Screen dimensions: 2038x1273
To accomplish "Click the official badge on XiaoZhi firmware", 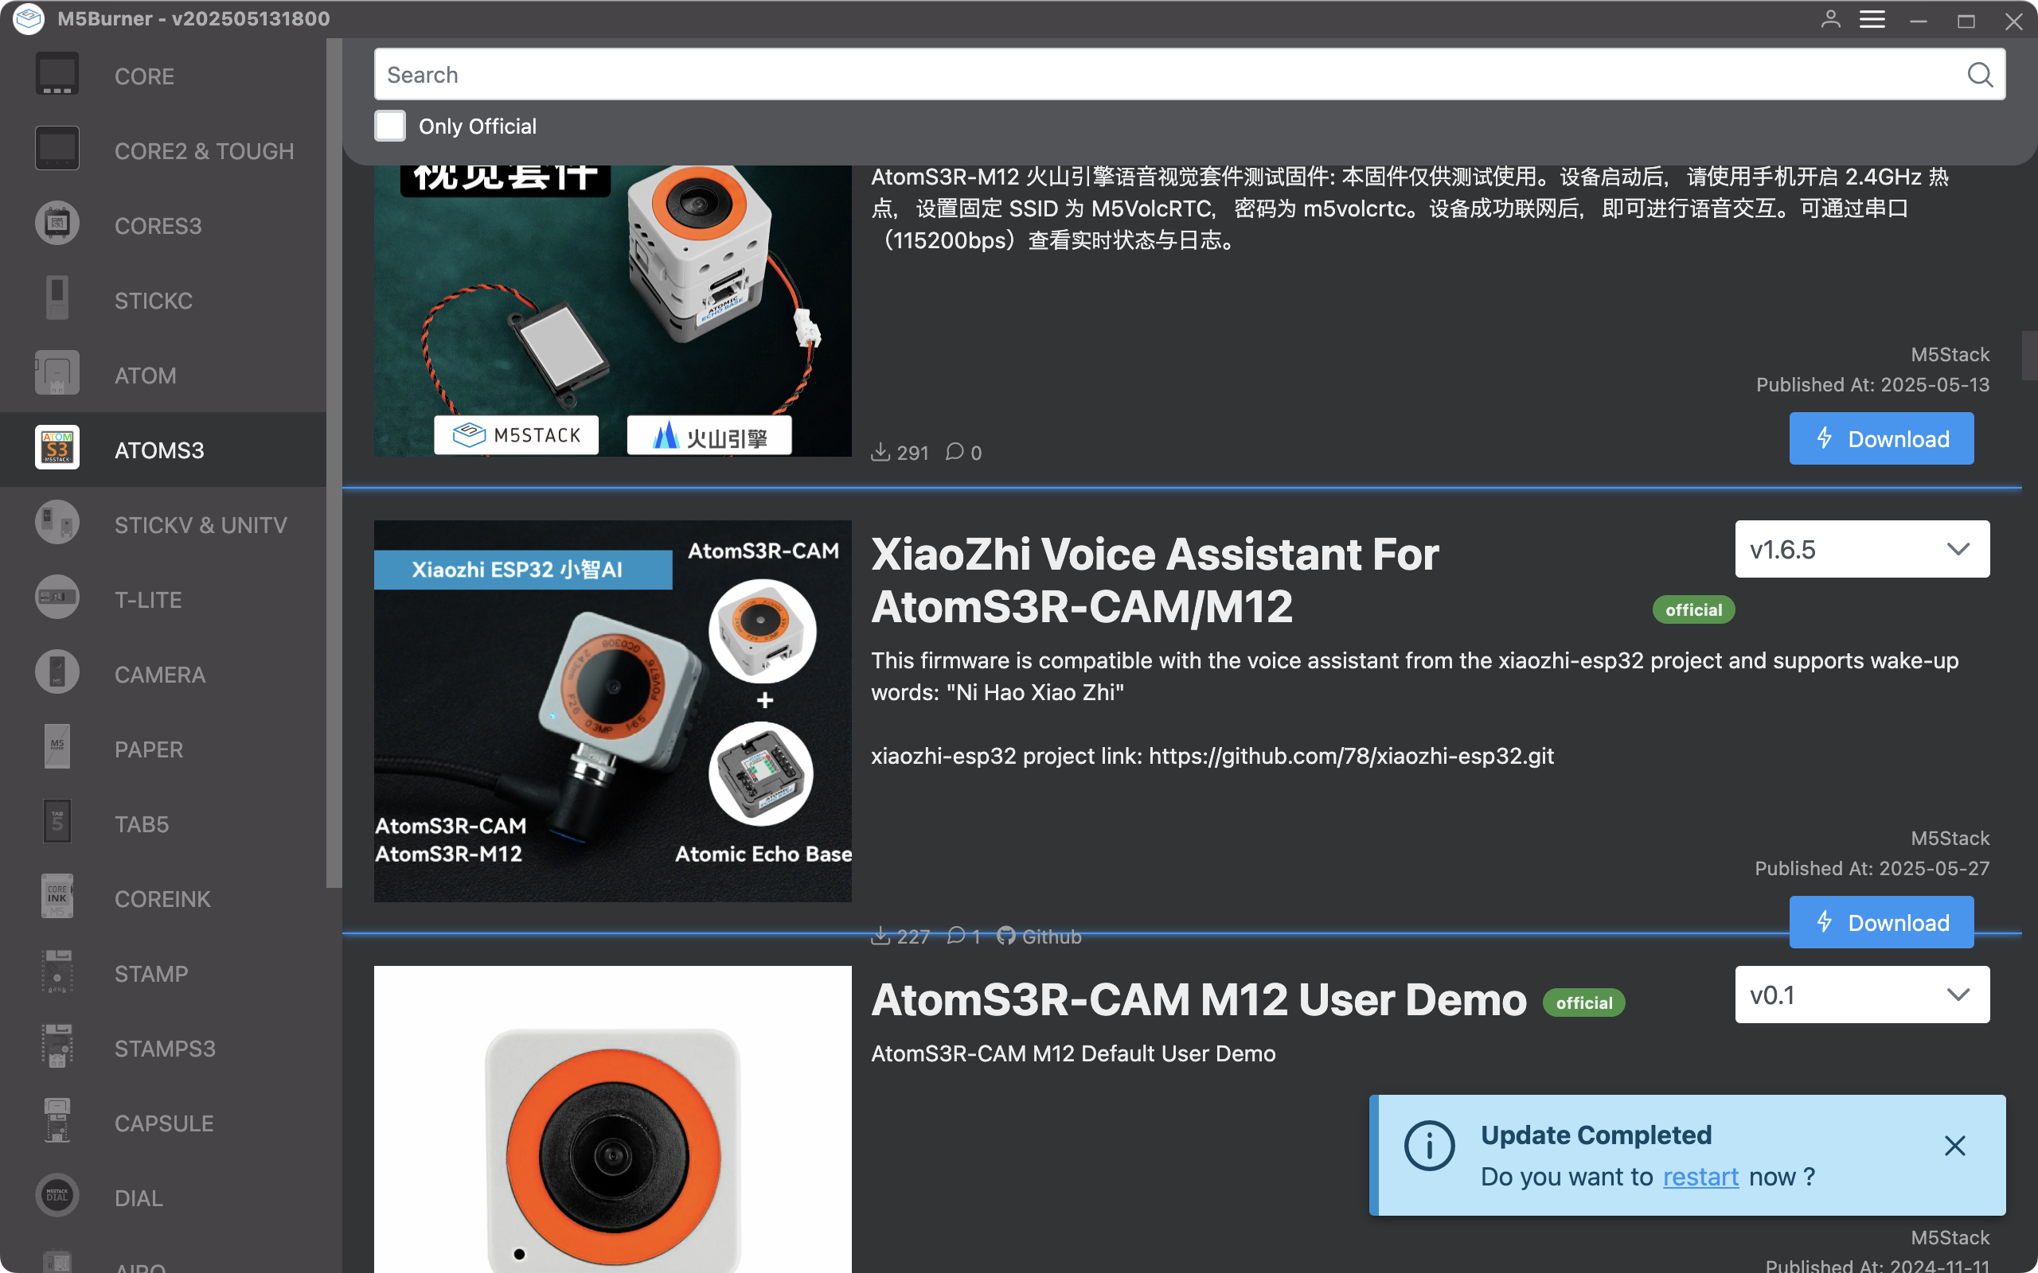I will tap(1693, 609).
